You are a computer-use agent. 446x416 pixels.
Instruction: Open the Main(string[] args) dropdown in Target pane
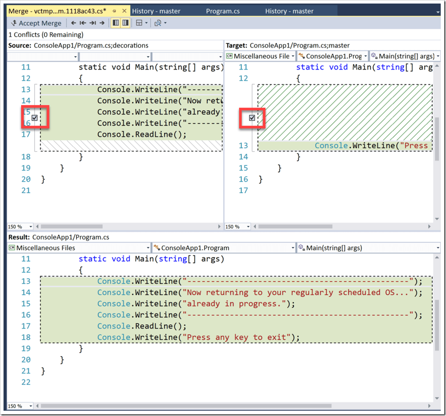click(x=405, y=56)
